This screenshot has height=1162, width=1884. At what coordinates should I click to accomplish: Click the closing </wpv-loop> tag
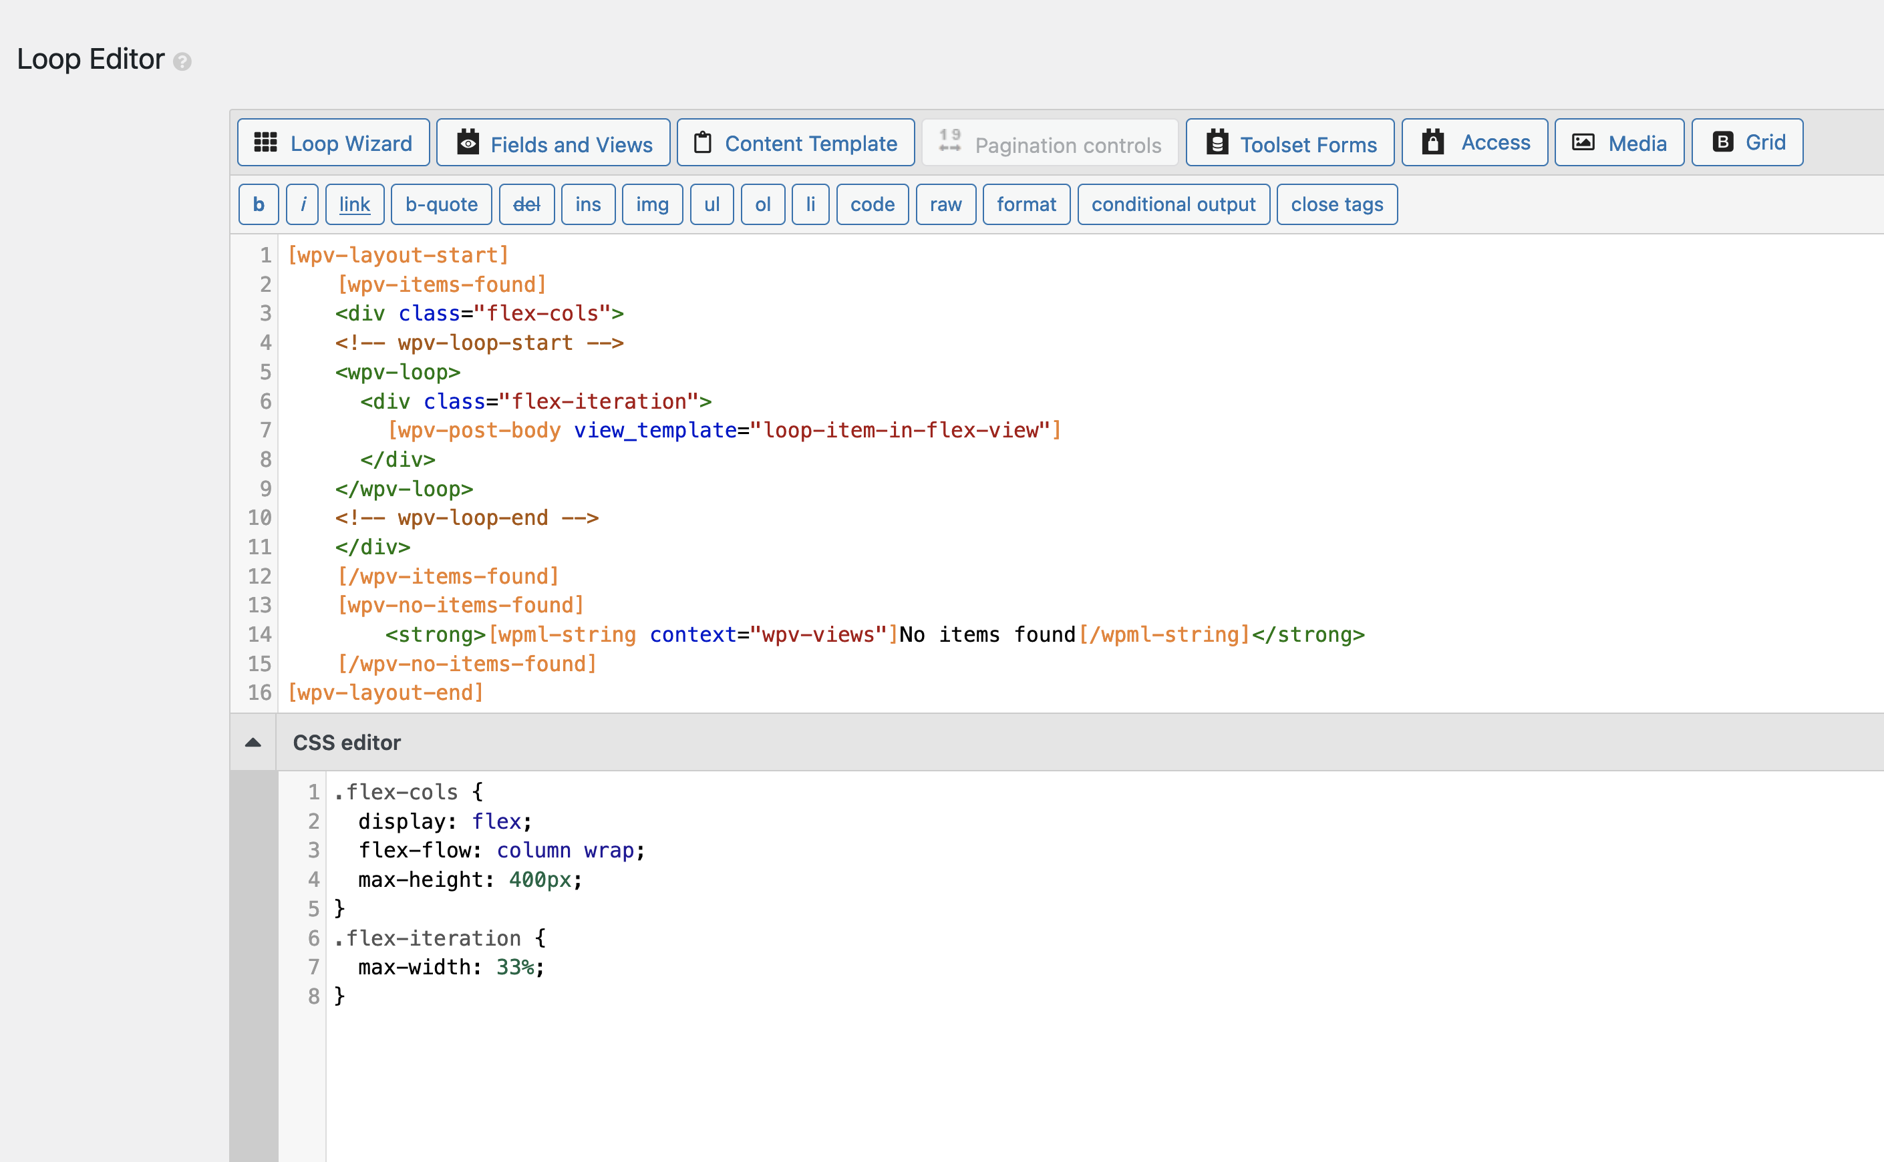[x=404, y=489]
